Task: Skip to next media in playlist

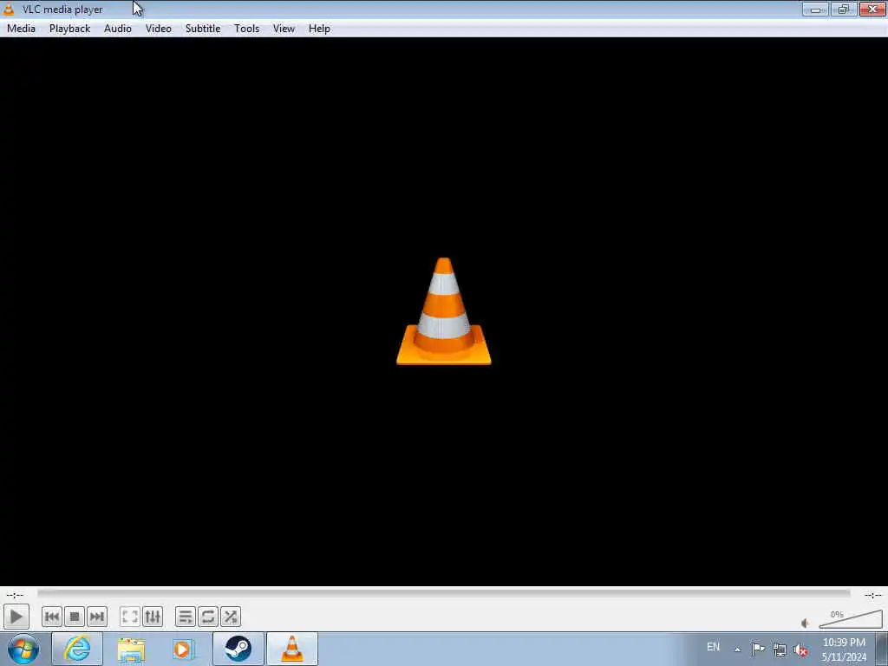Action: coord(97,617)
